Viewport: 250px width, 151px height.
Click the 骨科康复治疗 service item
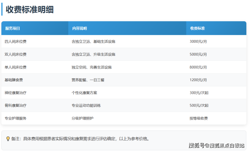[16, 106]
